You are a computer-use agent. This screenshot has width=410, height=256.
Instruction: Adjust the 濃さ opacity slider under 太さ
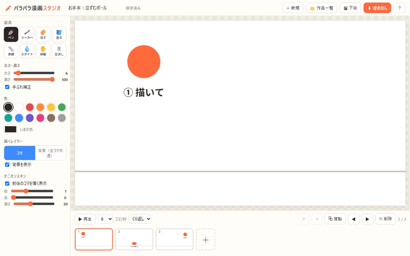click(34, 80)
